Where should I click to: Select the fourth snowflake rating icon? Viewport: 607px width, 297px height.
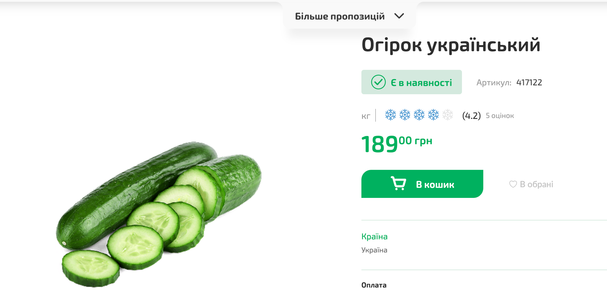[x=433, y=115]
